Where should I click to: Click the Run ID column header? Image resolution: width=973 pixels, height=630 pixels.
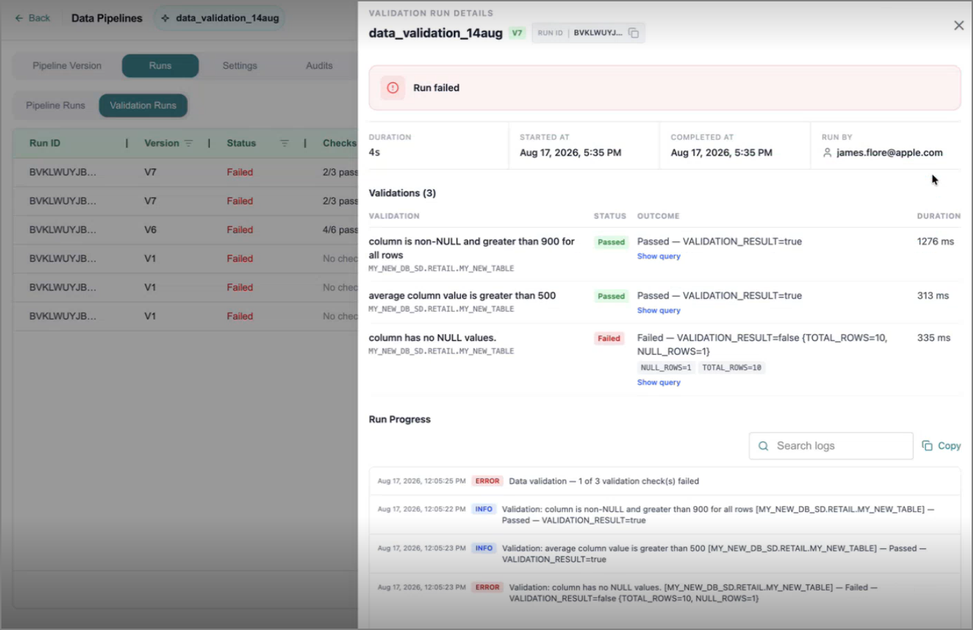45,143
